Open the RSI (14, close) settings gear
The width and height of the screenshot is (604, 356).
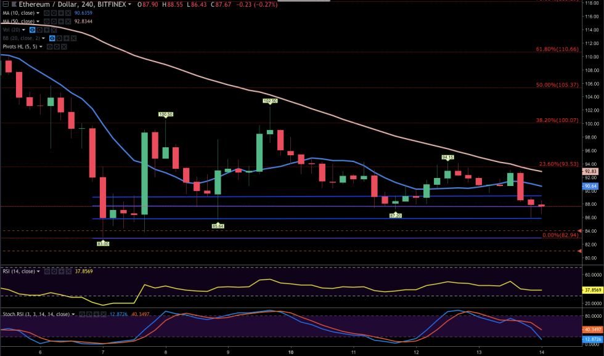(x=54, y=272)
